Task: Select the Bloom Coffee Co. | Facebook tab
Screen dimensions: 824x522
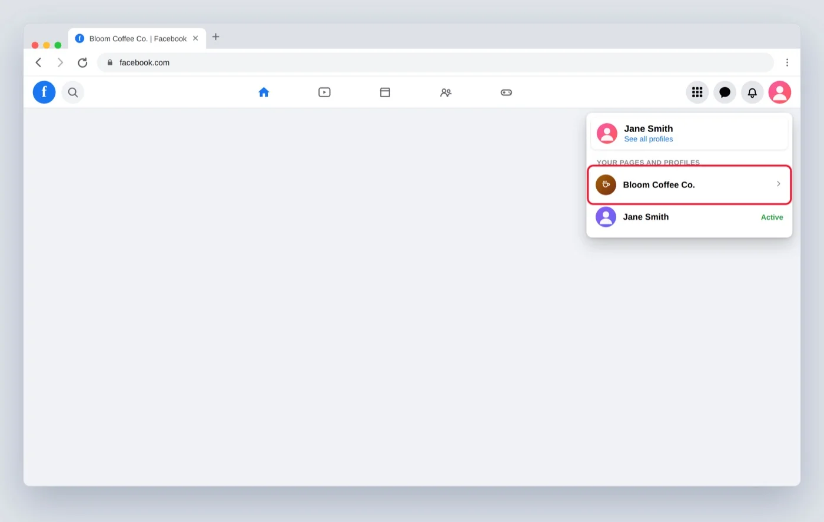Action: point(137,38)
